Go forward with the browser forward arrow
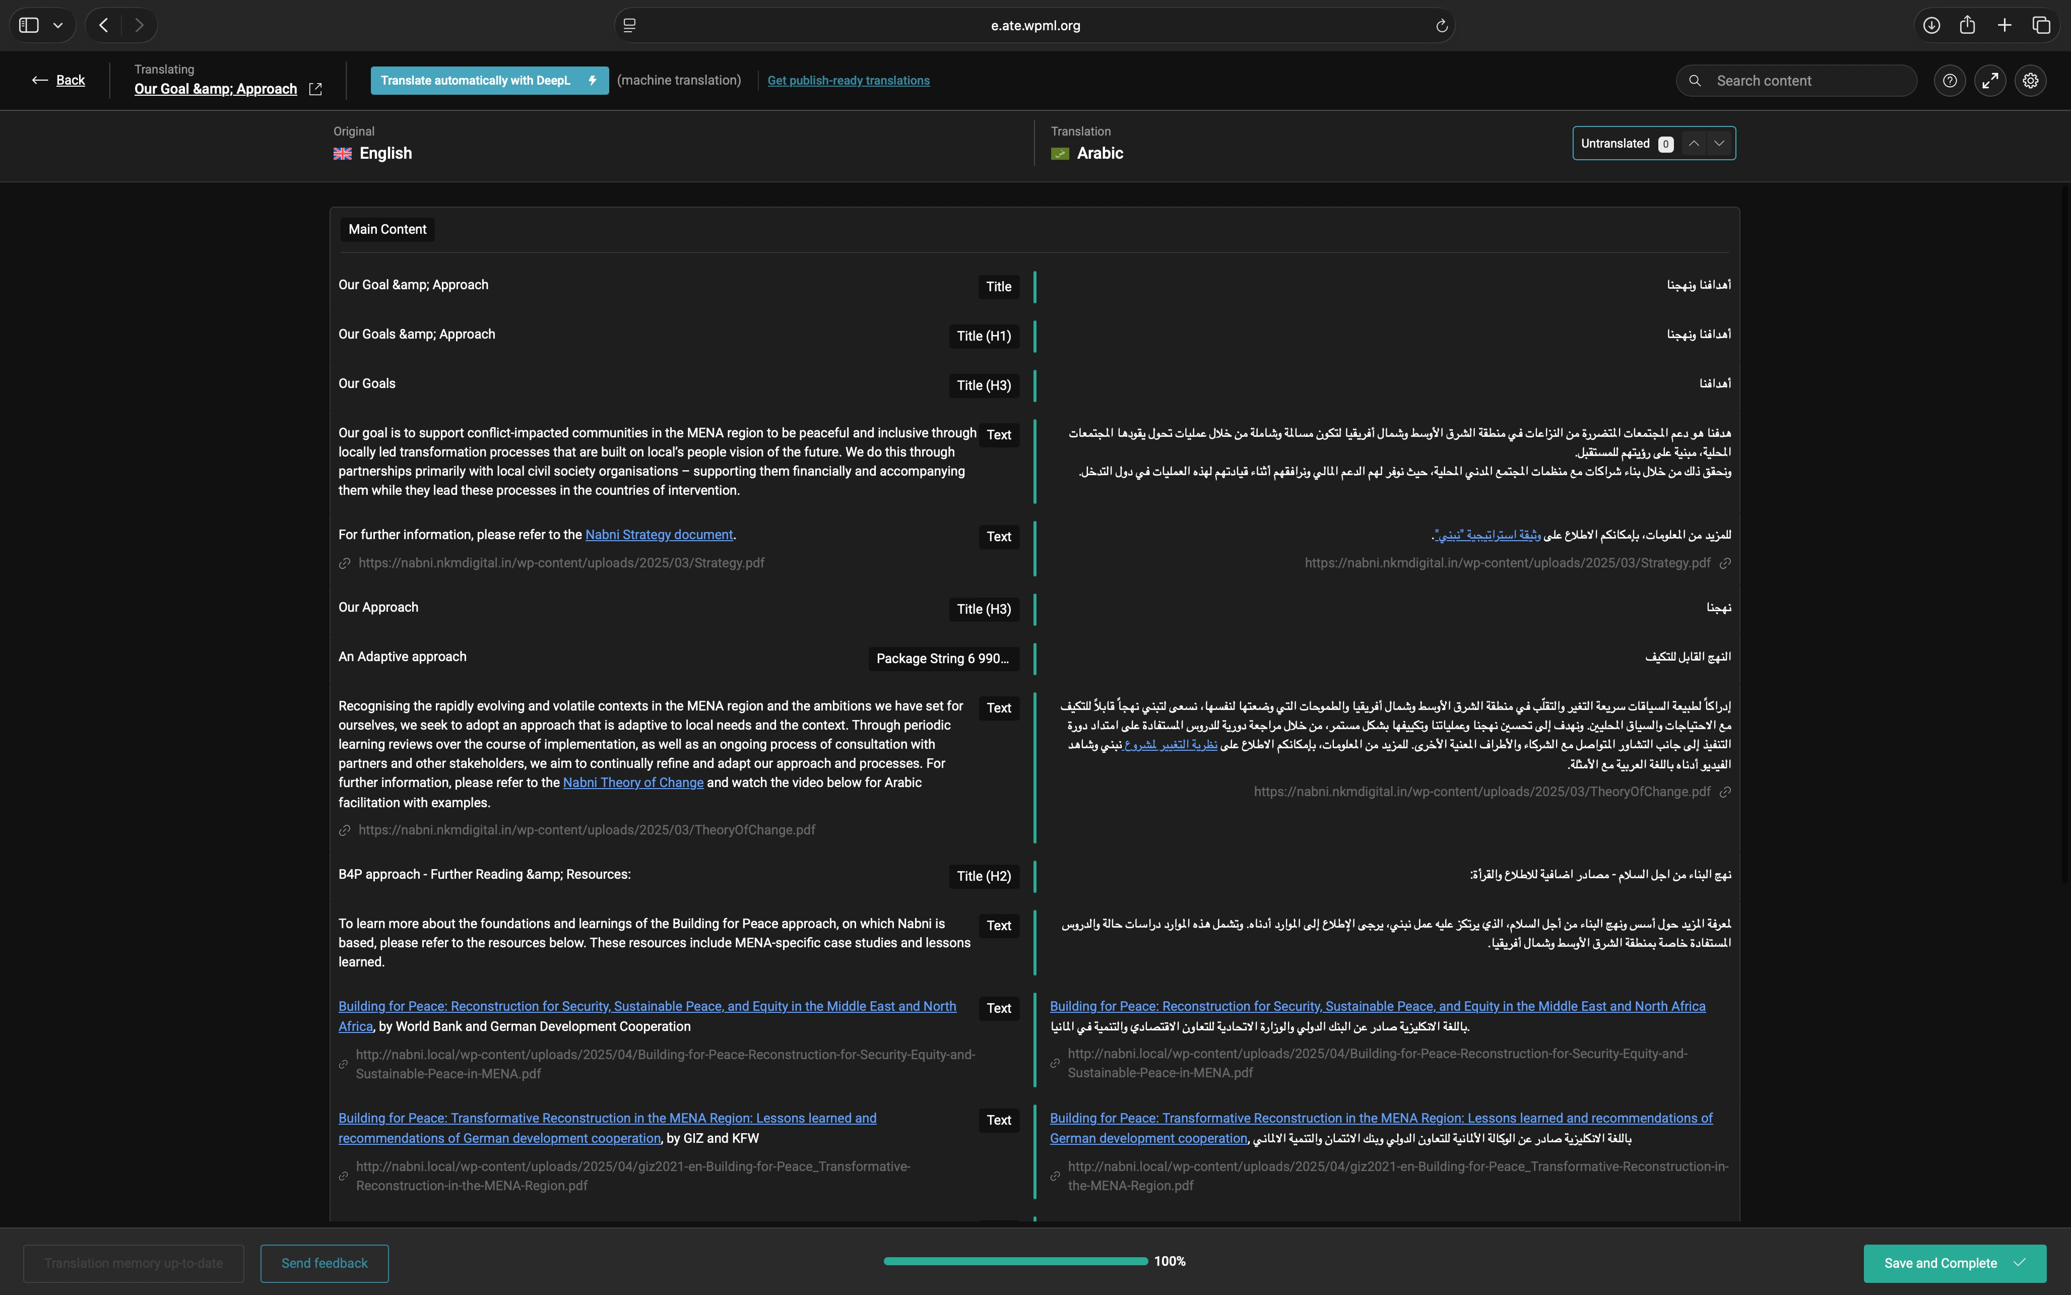This screenshot has width=2071, height=1295. point(139,26)
